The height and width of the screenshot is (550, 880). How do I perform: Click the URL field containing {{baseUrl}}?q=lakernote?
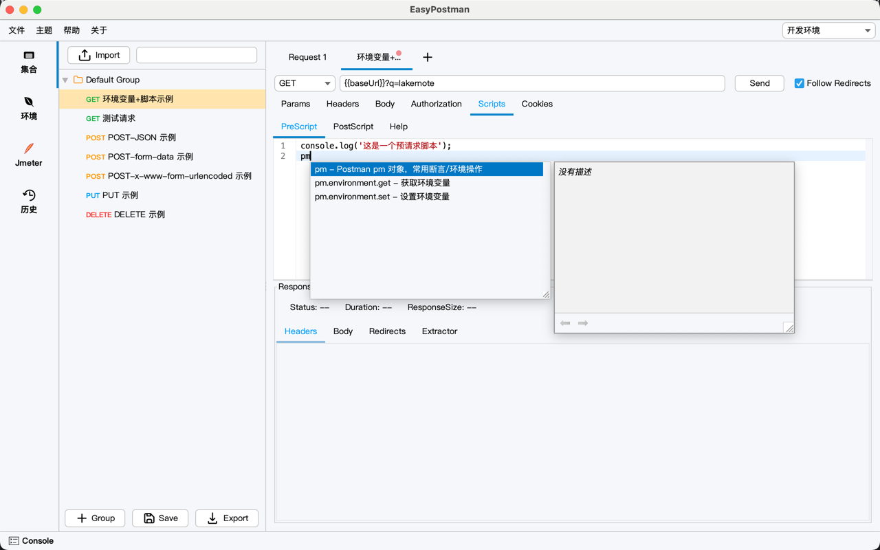click(532, 83)
